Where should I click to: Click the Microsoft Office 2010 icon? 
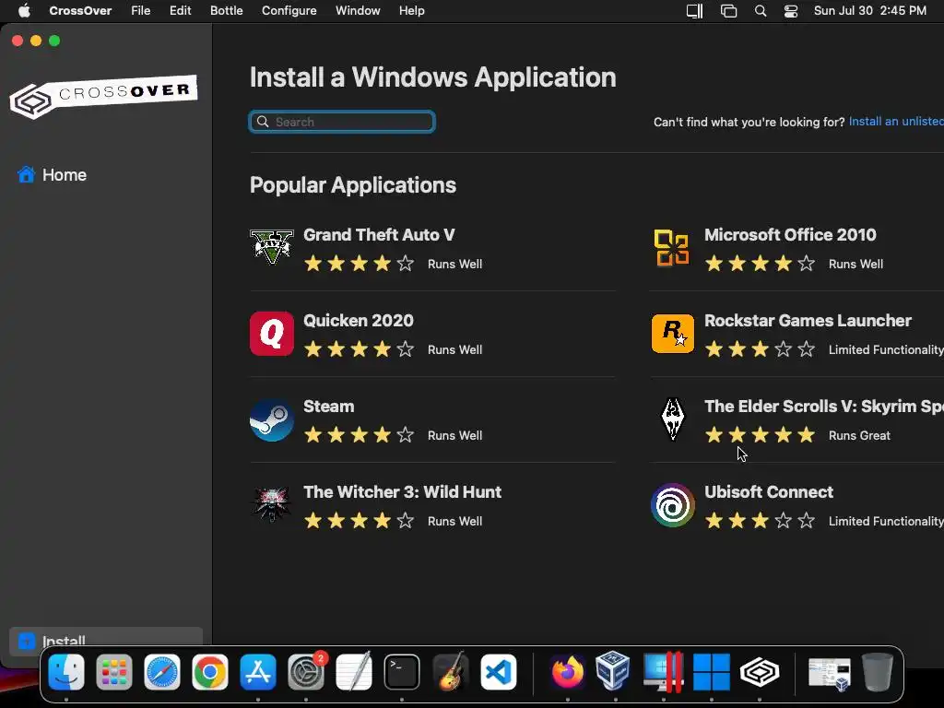coord(671,247)
